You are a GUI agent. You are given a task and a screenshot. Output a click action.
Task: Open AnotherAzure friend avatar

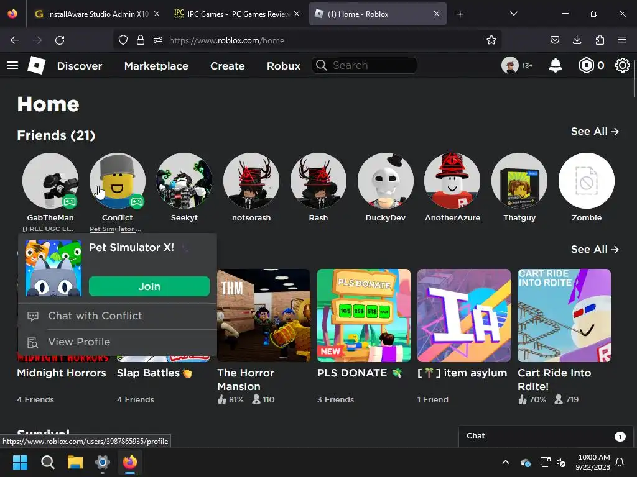tap(452, 181)
